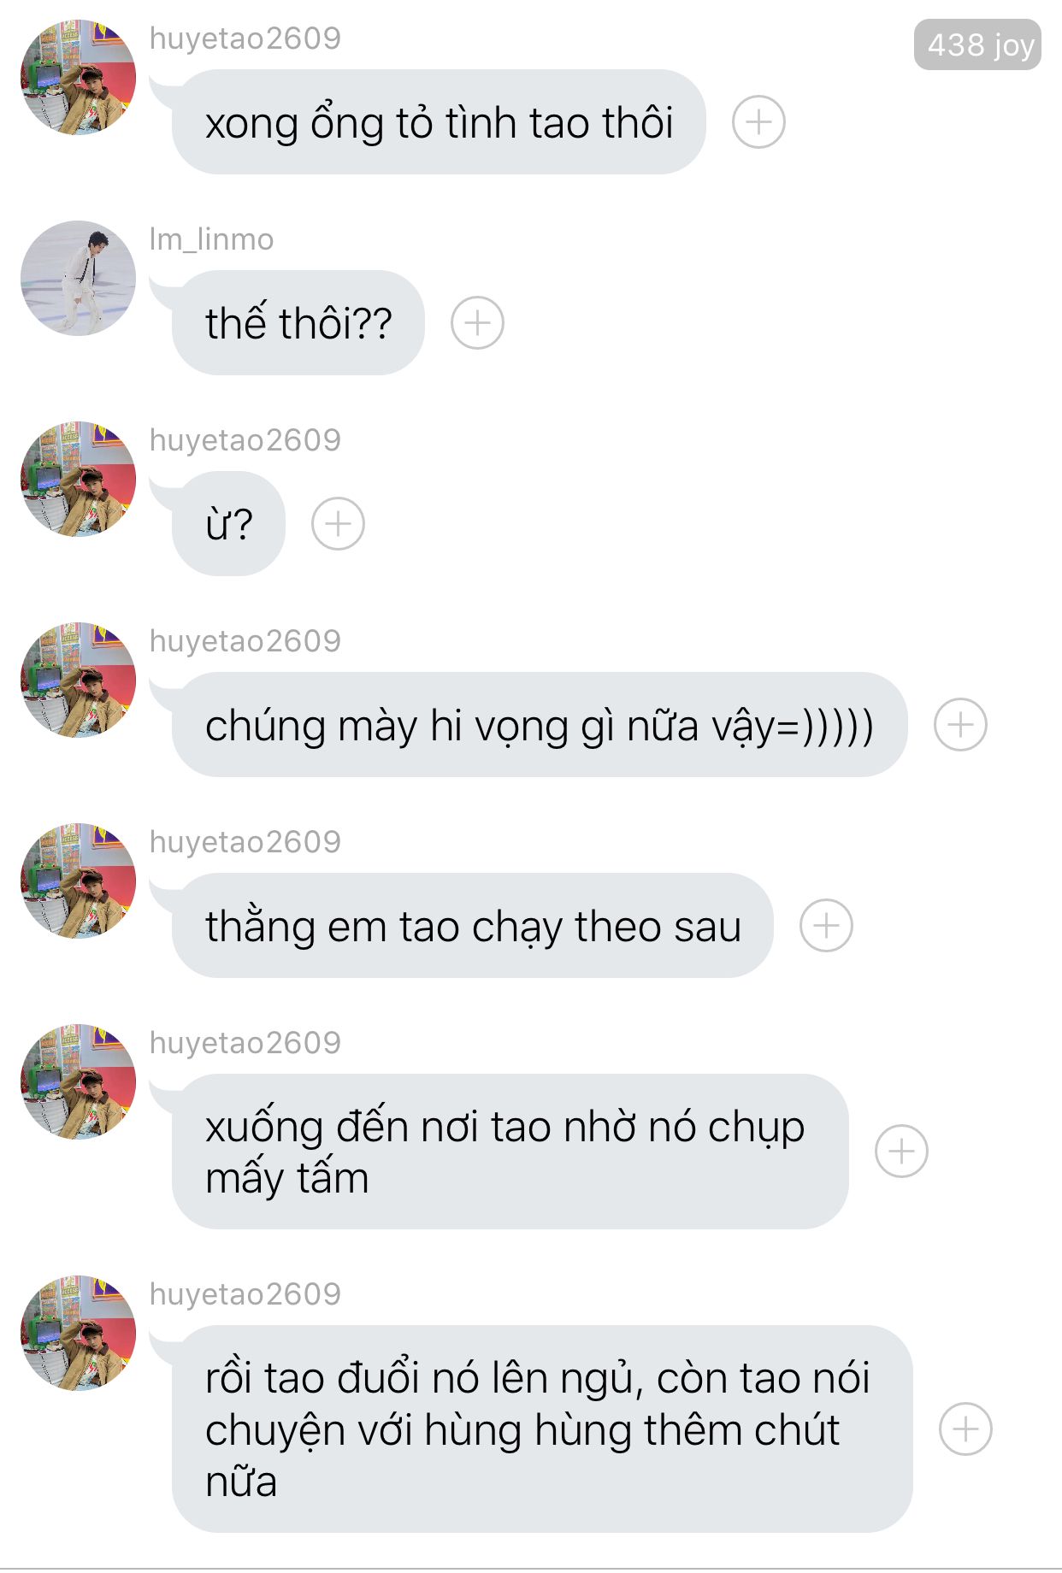Click the "438 joy" badge
The image size is (1062, 1573).
coord(977,44)
